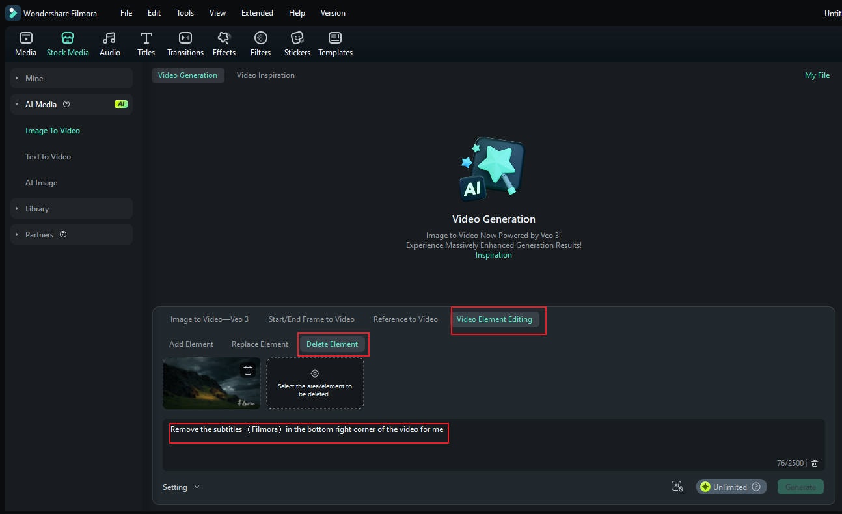Switch to the Video Inspiration tab
Image resolution: width=842 pixels, height=514 pixels.
[265, 75]
